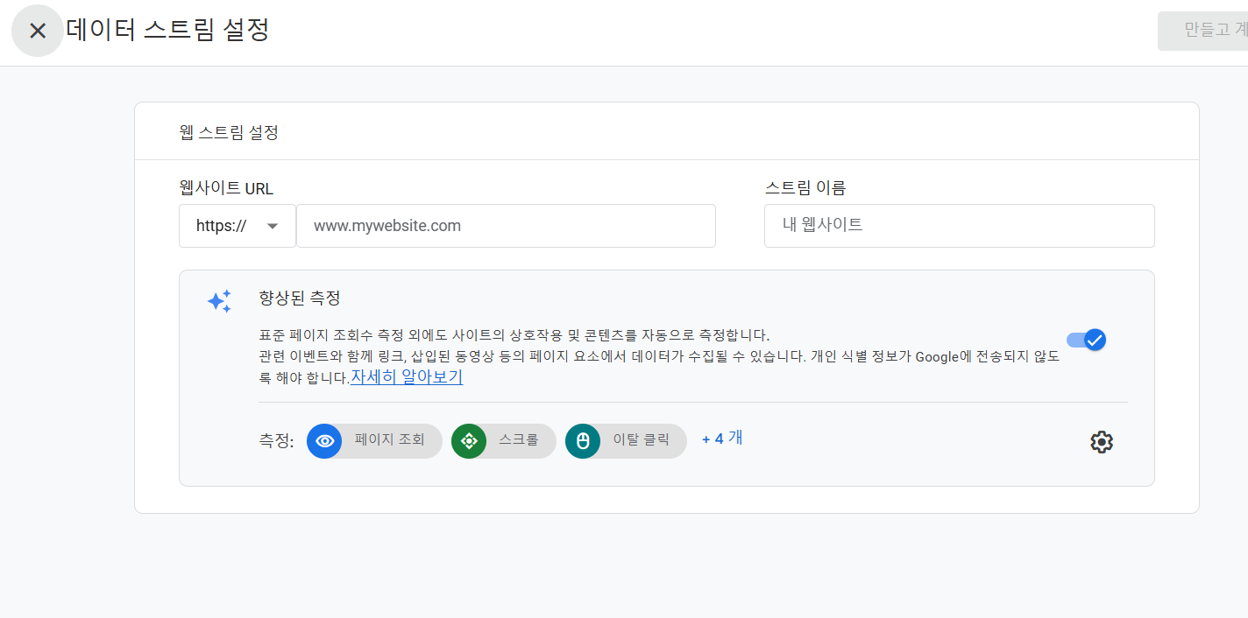Screen dimensions: 1248x618
Task: Open the 자세히 알아보기 link
Action: point(406,377)
